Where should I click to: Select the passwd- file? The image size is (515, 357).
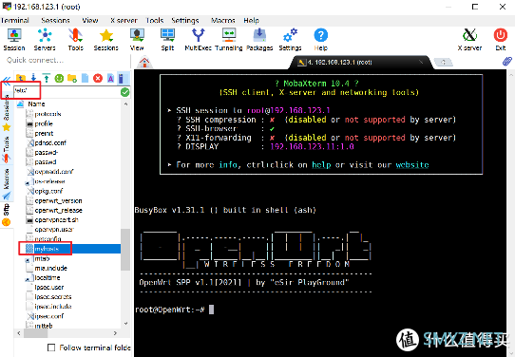(47, 153)
